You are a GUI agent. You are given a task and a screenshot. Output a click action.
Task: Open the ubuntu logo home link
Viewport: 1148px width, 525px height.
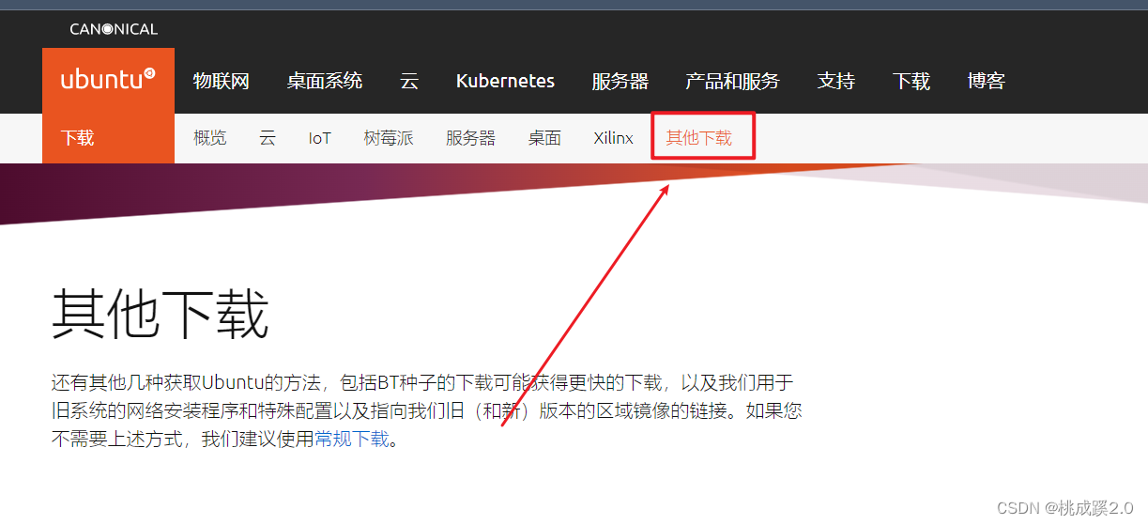pos(108,80)
